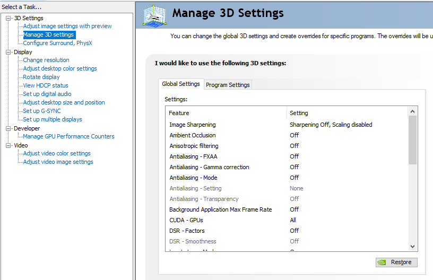The width and height of the screenshot is (433, 280).
Task: Select Background Application Max Frame Rate row
Action: tap(287, 209)
